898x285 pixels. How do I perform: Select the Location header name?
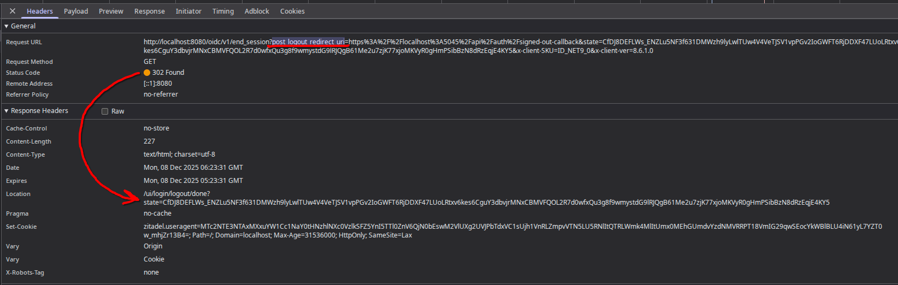click(18, 194)
